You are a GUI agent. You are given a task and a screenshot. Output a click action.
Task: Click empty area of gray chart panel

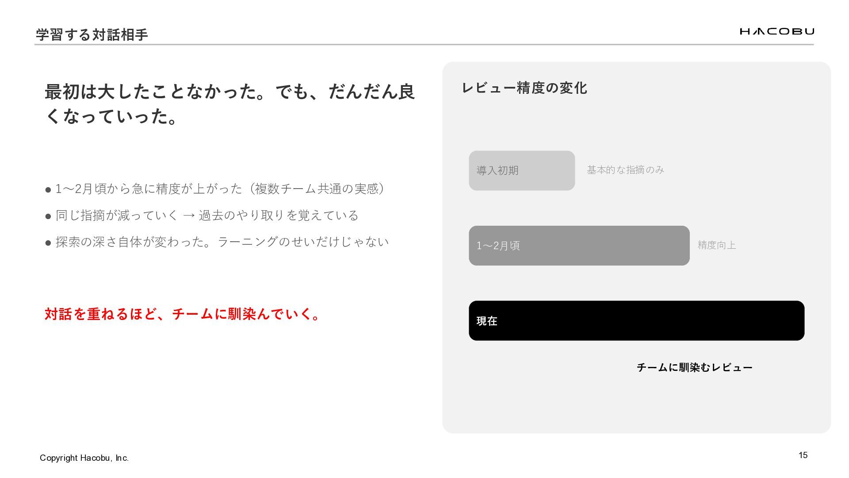(637, 403)
